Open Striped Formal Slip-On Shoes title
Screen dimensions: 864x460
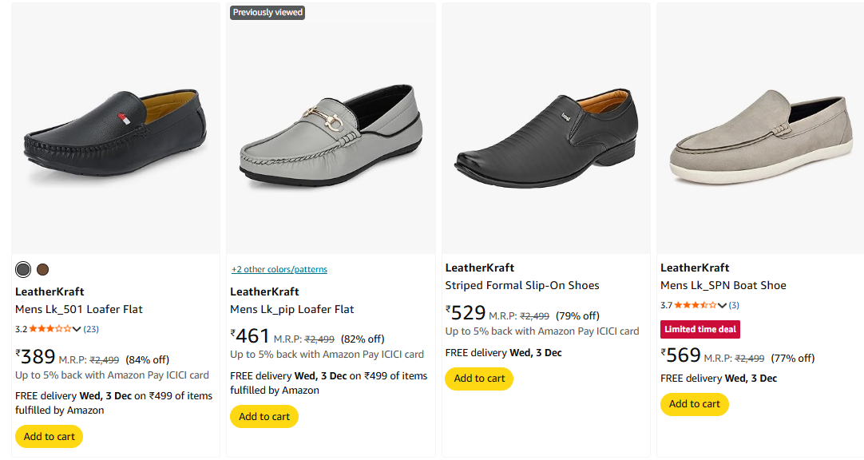point(521,285)
